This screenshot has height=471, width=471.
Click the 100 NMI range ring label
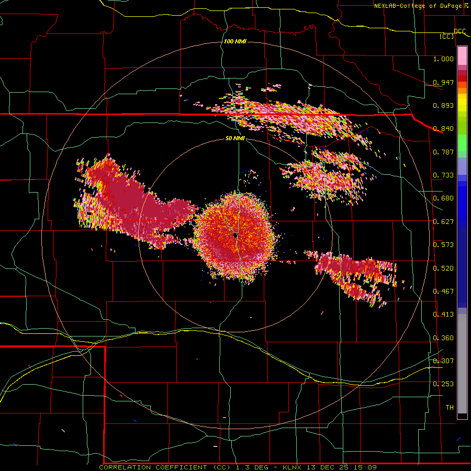pos(235,41)
